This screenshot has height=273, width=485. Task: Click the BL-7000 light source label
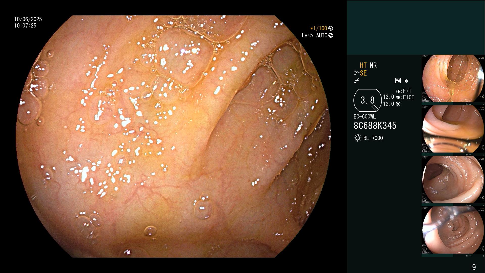tap(373, 138)
